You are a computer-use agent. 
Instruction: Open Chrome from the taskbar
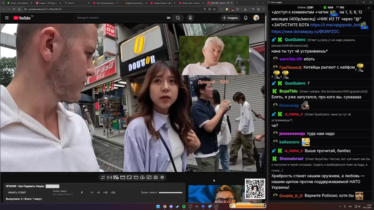pyautogui.click(x=165, y=206)
